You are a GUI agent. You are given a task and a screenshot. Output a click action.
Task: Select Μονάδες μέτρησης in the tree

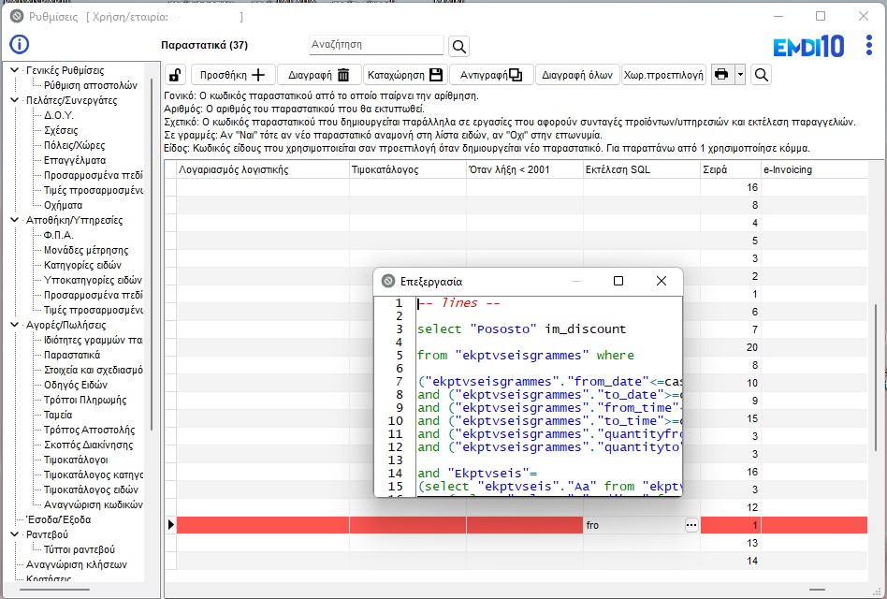click(86, 250)
